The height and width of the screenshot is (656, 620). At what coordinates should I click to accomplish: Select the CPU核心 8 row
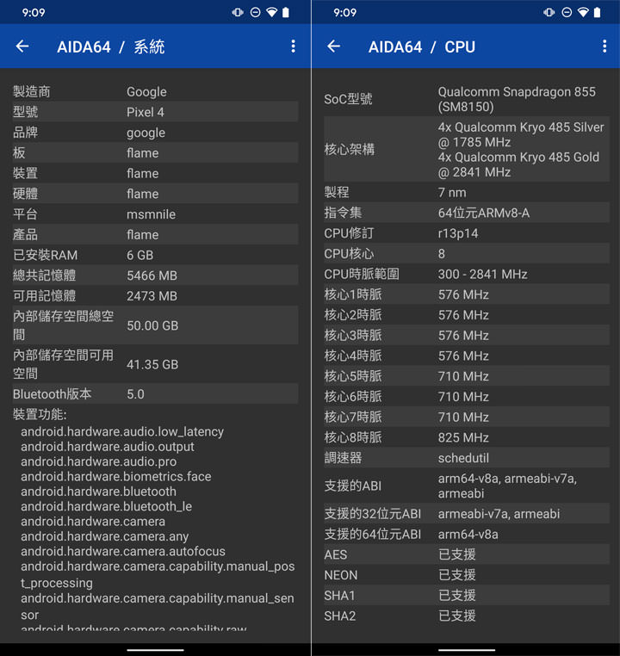pyautogui.click(x=467, y=253)
